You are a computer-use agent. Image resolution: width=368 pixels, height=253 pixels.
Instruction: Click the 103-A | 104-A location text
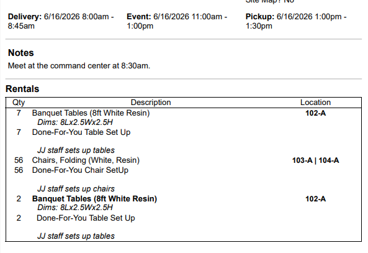(315, 160)
